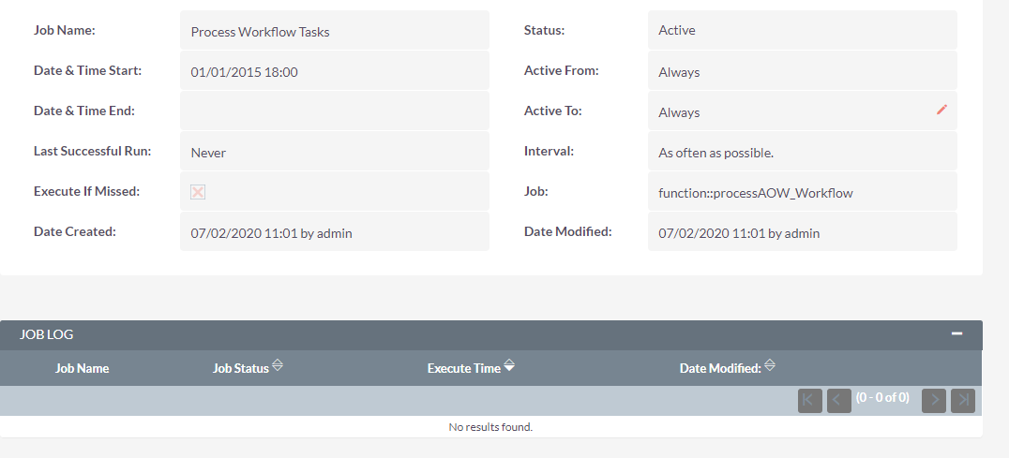
Task: Click the Job Log panel title
Action: (x=47, y=334)
